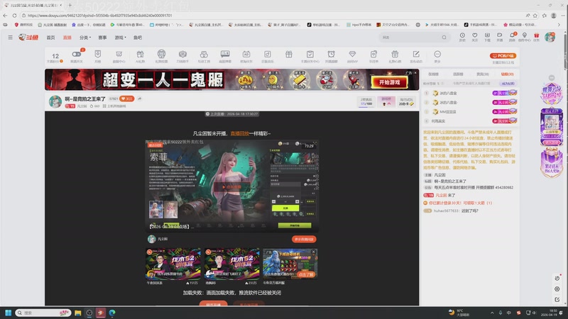Open the diamond VIP tool icon

(352, 55)
